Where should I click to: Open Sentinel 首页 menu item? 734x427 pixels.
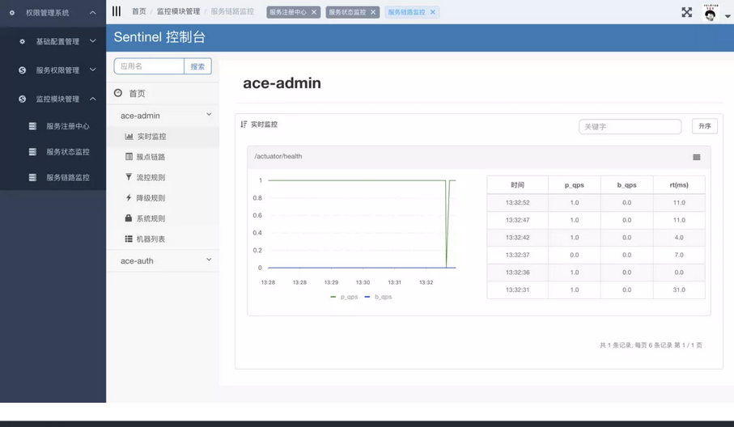tap(137, 94)
